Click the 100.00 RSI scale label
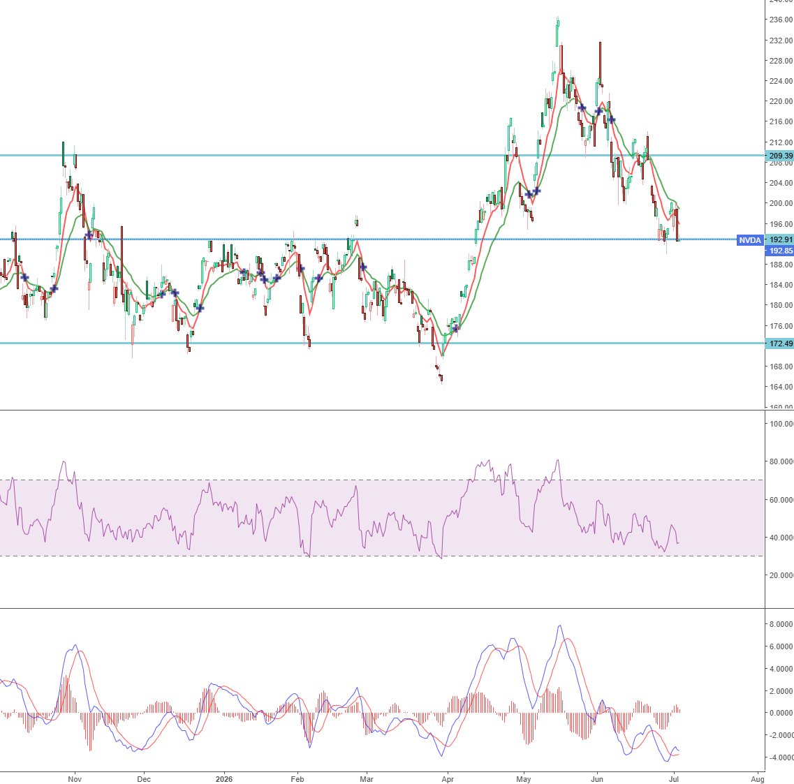This screenshot has width=794, height=784. 781,424
